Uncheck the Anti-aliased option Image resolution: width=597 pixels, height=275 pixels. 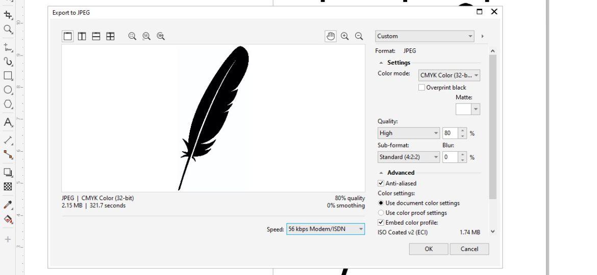[381, 183]
